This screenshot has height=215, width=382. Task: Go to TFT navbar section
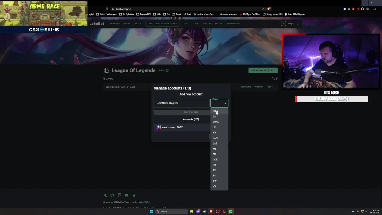pyautogui.click(x=196, y=24)
